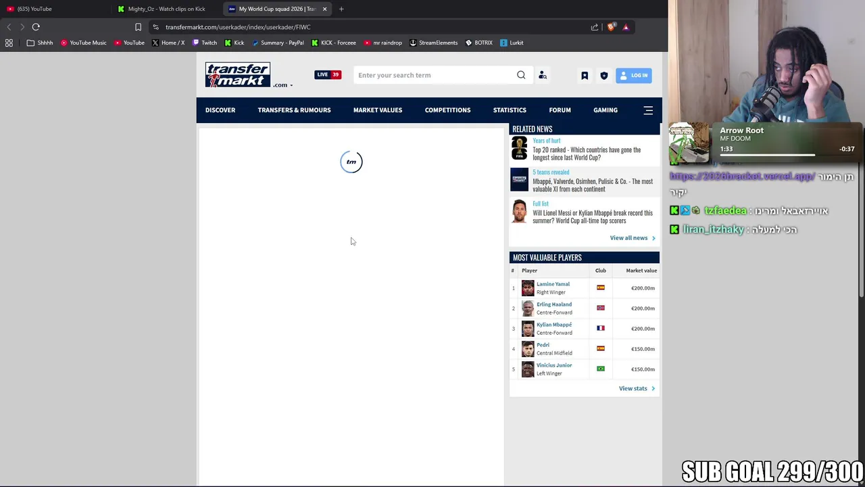Viewport: 865px width, 487px height.
Task: Click the Spain flag in Lamine Yamal row
Action: pos(601,287)
